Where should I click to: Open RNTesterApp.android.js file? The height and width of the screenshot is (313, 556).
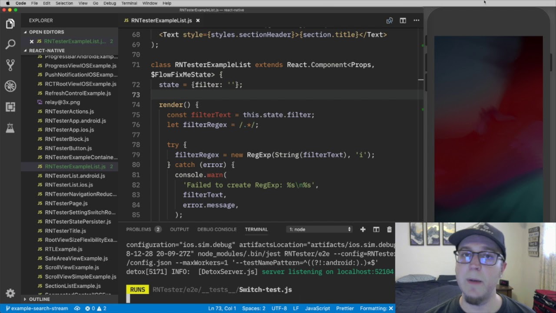coord(75,120)
